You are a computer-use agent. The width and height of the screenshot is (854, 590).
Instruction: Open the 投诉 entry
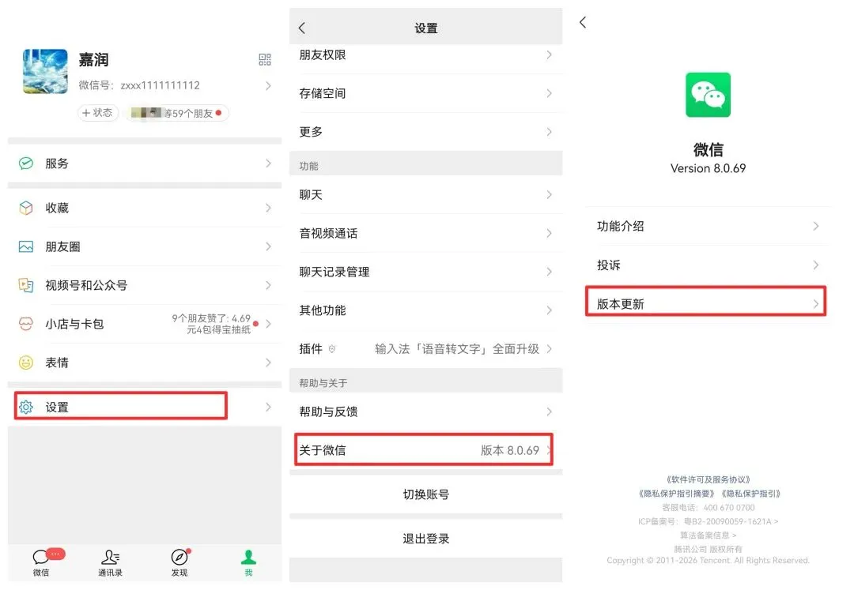tap(707, 265)
